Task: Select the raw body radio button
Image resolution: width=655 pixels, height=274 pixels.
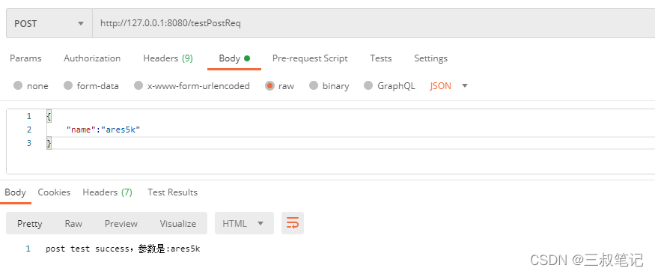Action: (x=279, y=86)
